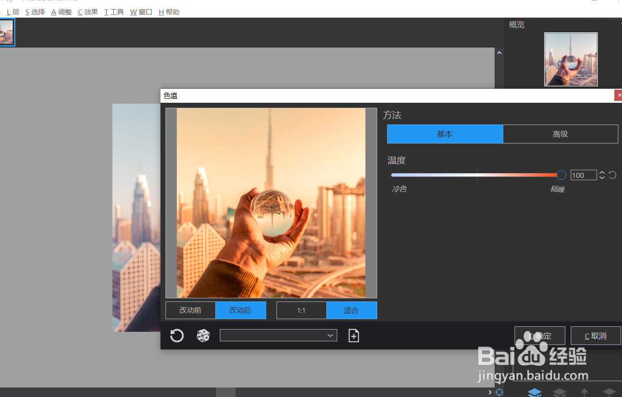Open the W窗口 menu
622x397 pixels.
pos(141,12)
